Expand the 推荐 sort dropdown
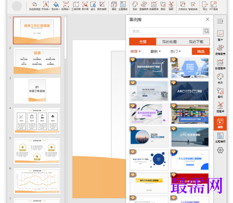This screenshot has height=203, width=233. point(135,51)
